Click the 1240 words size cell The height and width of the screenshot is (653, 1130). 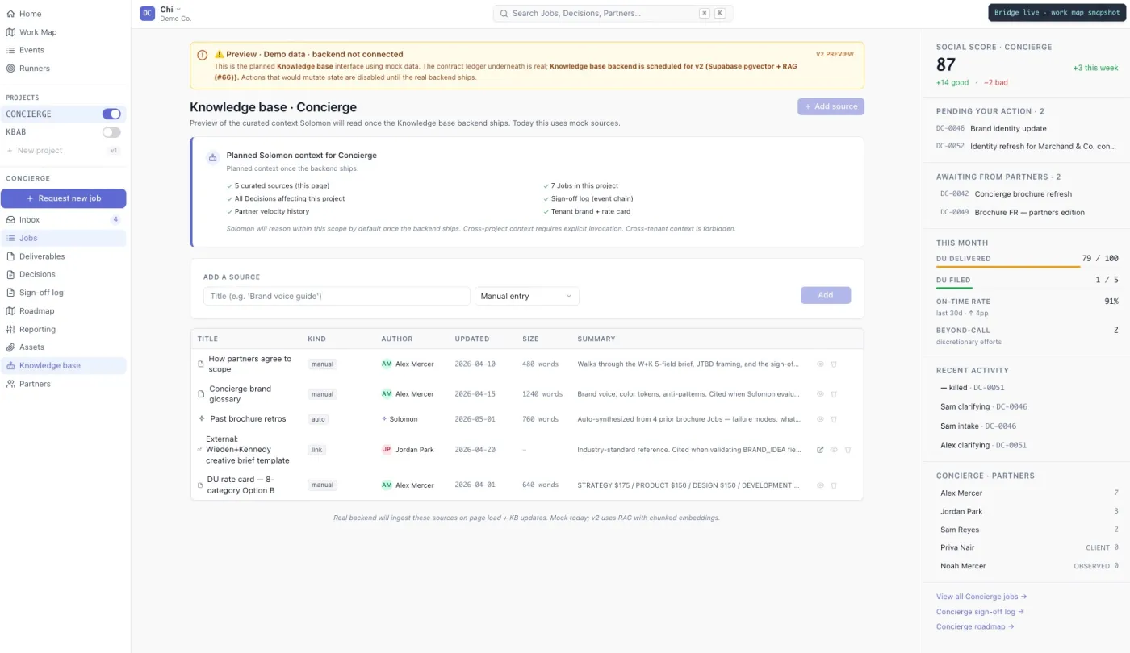click(542, 394)
